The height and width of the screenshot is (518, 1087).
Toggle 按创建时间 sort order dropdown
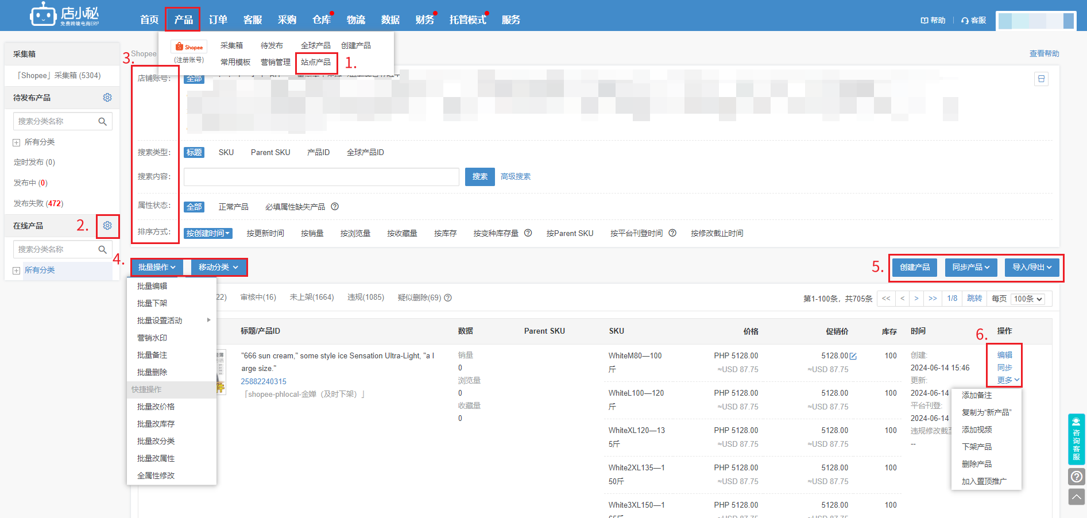pos(208,233)
